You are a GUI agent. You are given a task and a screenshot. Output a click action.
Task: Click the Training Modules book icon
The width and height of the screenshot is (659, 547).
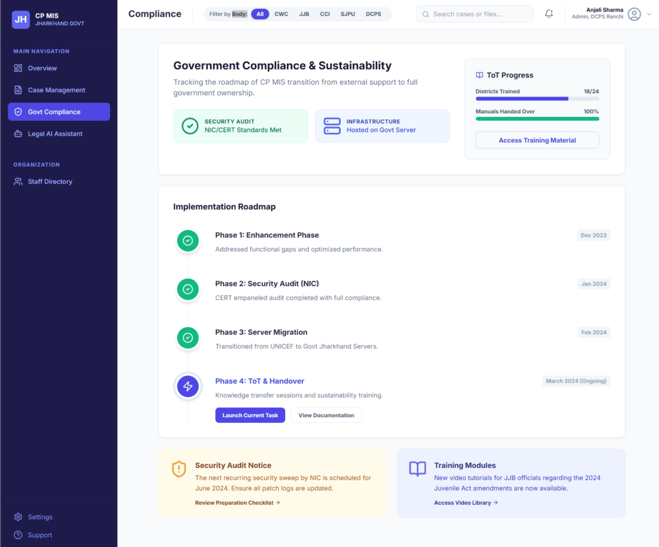(x=418, y=469)
